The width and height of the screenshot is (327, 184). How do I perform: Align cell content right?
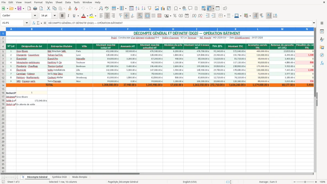[113, 16]
